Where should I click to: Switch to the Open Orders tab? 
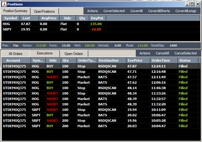point(73,54)
